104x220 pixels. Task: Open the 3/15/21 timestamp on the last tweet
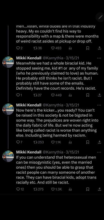pyautogui.click(x=72, y=152)
